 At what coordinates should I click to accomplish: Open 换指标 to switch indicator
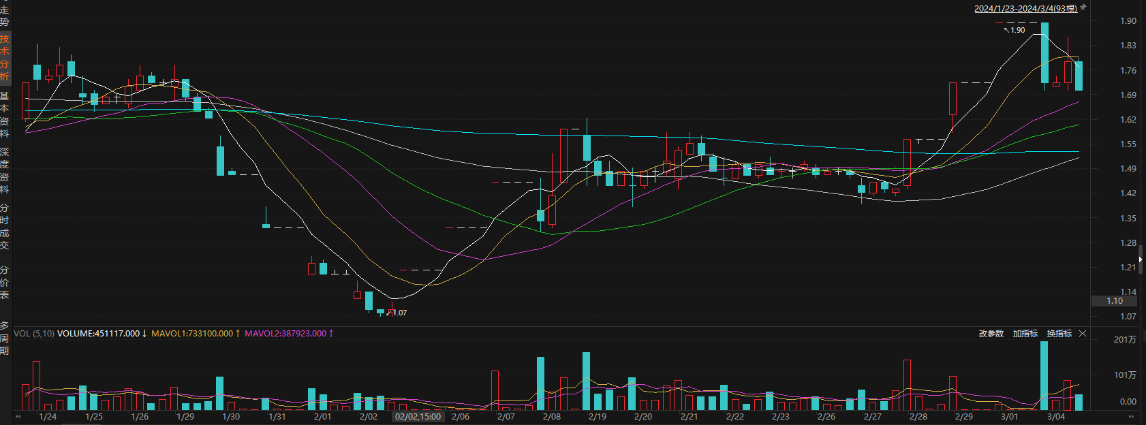pos(1059,334)
